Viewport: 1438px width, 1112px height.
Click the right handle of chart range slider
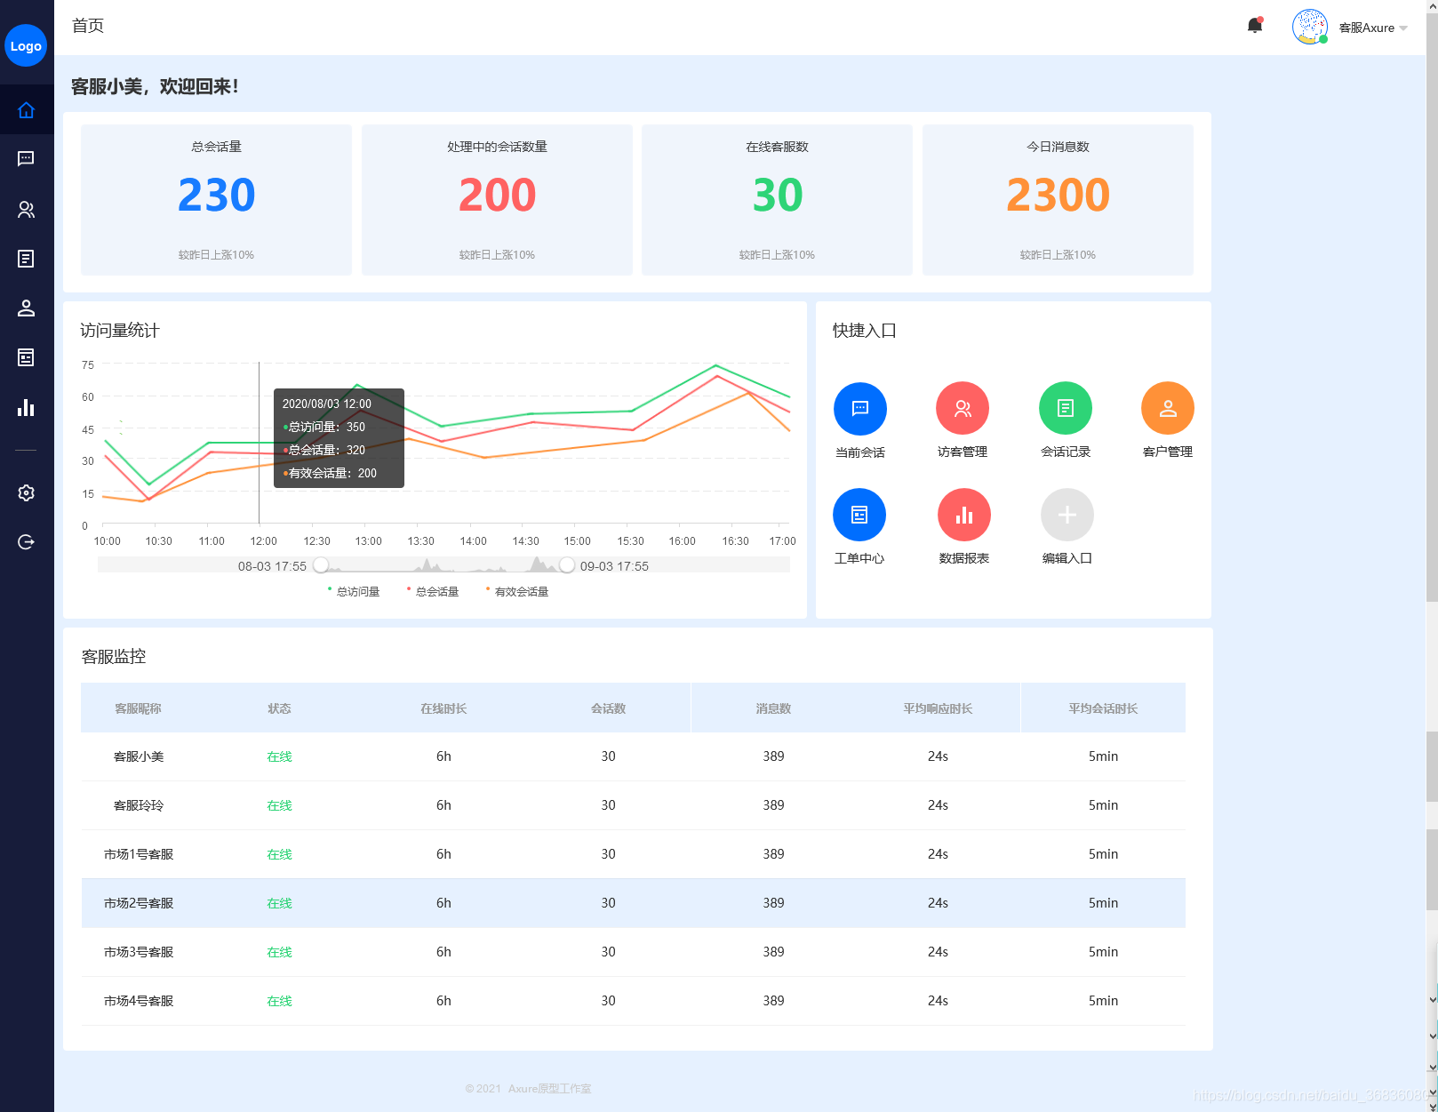566,565
